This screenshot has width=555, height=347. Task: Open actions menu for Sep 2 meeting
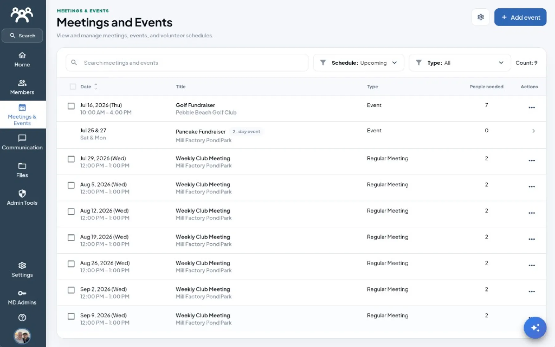pos(532,292)
